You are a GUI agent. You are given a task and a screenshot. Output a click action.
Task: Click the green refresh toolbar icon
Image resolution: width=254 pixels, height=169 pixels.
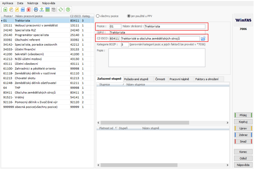click(x=61, y=9)
